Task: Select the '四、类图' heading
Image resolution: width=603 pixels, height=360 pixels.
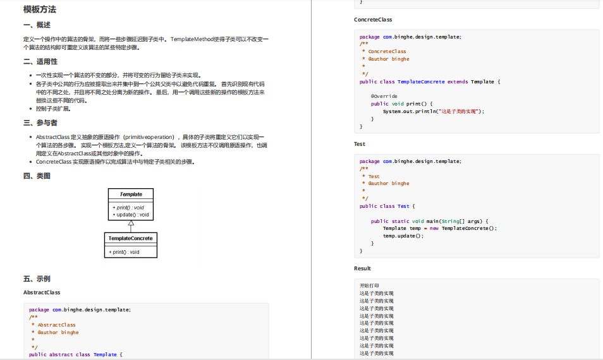Action: point(37,176)
